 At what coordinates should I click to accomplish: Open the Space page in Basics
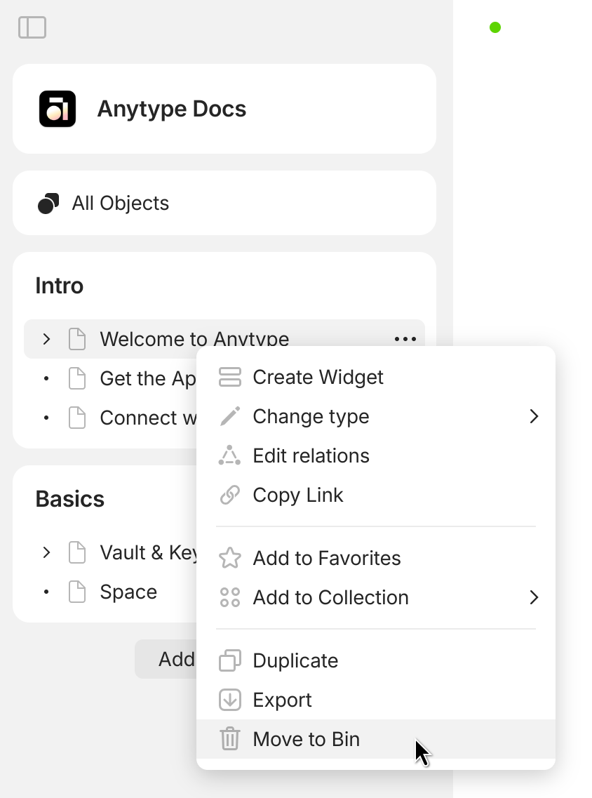(x=128, y=592)
